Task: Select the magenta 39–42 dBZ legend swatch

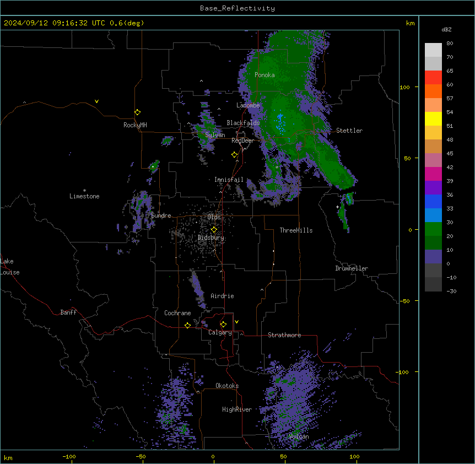Action: coord(433,174)
